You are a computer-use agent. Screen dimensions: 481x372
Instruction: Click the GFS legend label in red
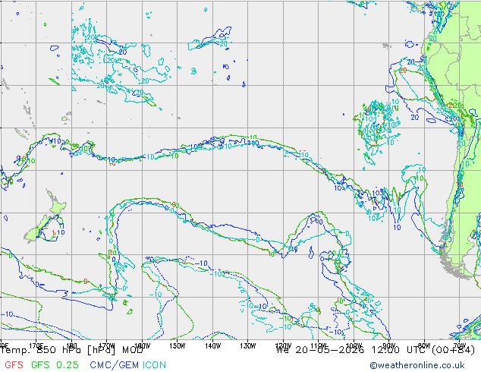click(x=14, y=365)
